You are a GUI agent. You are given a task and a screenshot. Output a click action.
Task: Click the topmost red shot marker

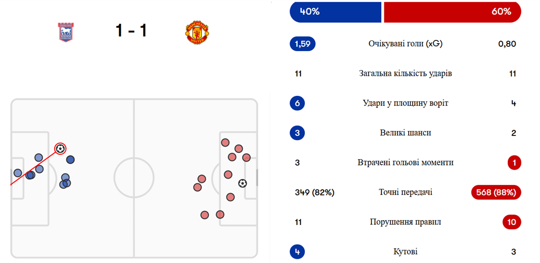tap(225, 142)
